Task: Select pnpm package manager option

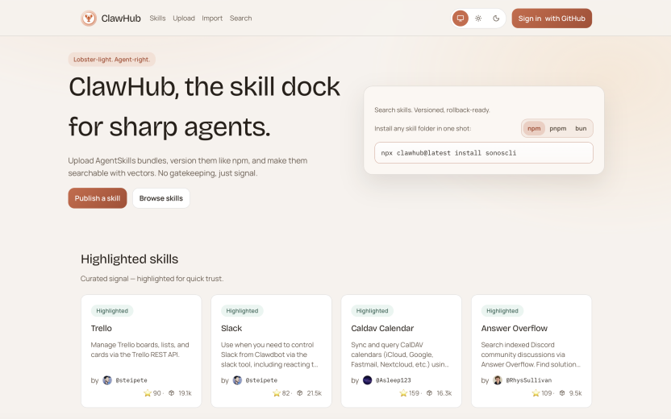Action: click(557, 128)
